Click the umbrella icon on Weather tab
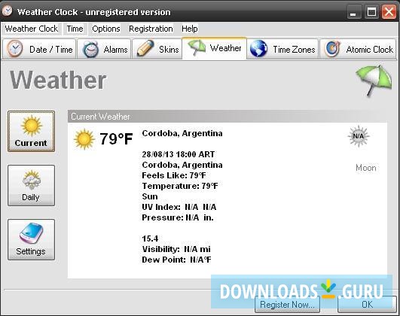Screen dimensions: 400x316 pyautogui.click(x=197, y=47)
